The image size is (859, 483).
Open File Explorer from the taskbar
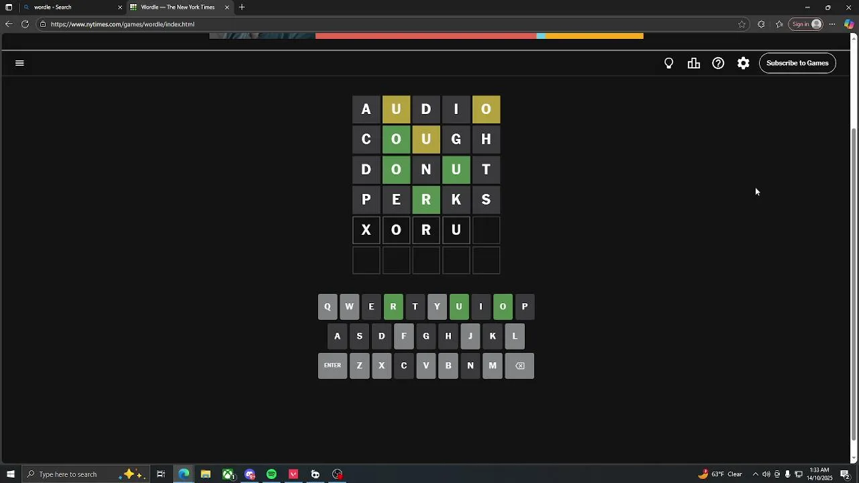pos(205,474)
